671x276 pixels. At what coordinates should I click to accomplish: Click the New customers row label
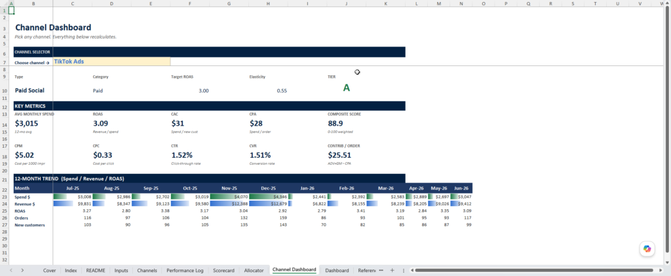(x=29, y=225)
